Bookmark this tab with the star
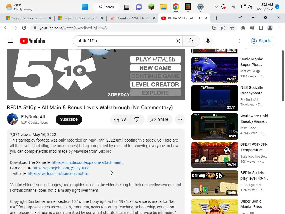 (x=232, y=28)
